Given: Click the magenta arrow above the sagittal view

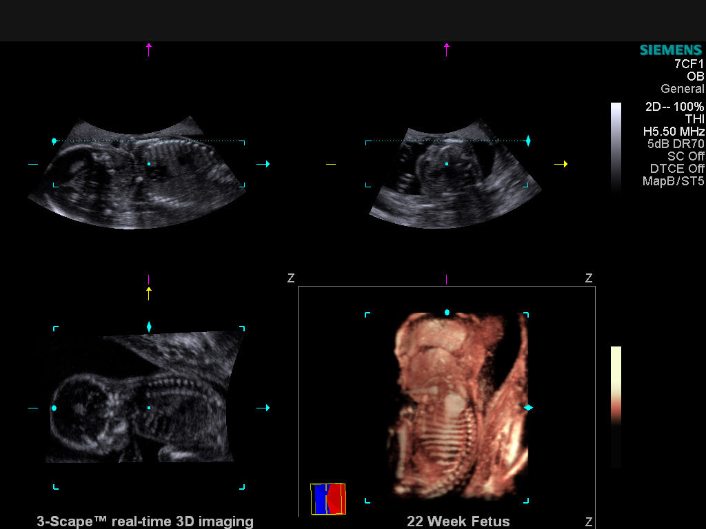Looking at the screenshot, I should 149,49.
